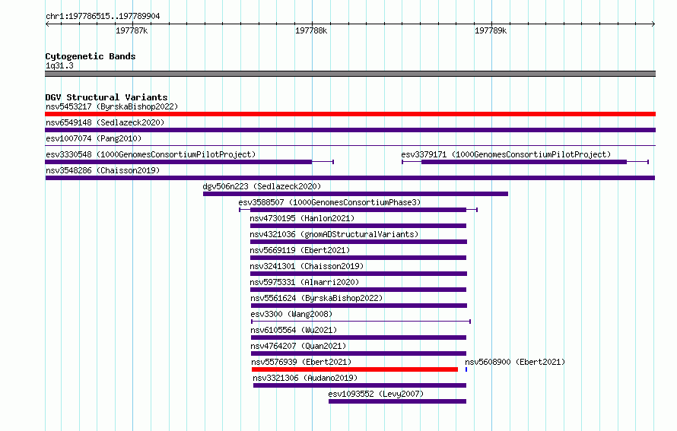
Task: Select the red nsv5453217 variant bar
Action: click(x=350, y=114)
